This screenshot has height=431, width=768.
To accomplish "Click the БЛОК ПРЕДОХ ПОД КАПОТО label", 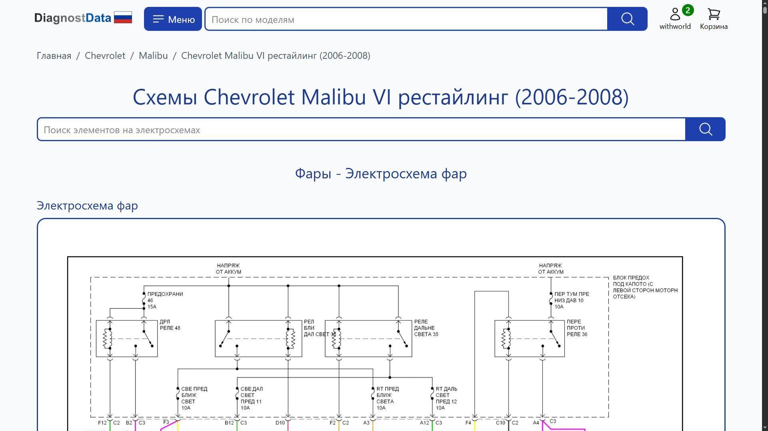I will tap(645, 287).
